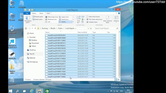Collapse the ribbon with the chevron

(116, 13)
